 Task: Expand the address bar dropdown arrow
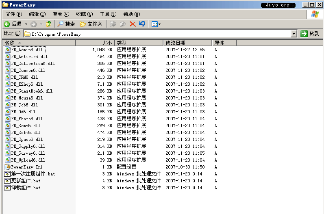point(294,34)
